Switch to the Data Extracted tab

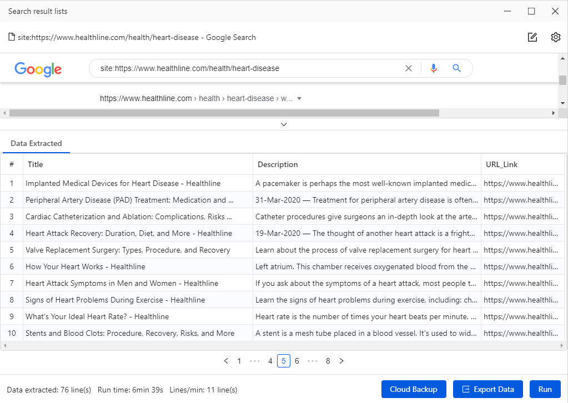point(36,143)
